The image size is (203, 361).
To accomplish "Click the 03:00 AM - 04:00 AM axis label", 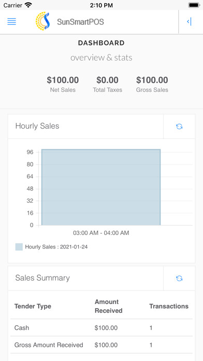I will (x=101, y=233).
